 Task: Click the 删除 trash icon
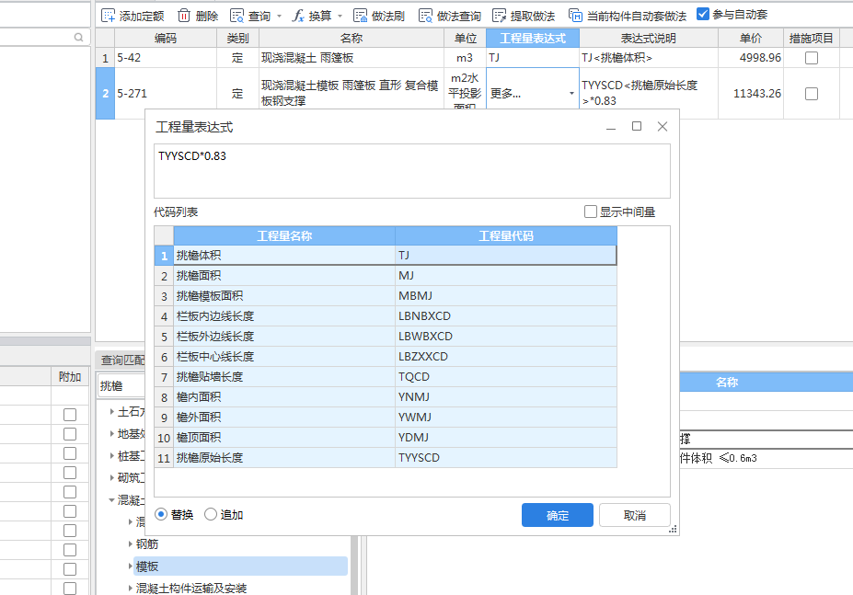[184, 16]
